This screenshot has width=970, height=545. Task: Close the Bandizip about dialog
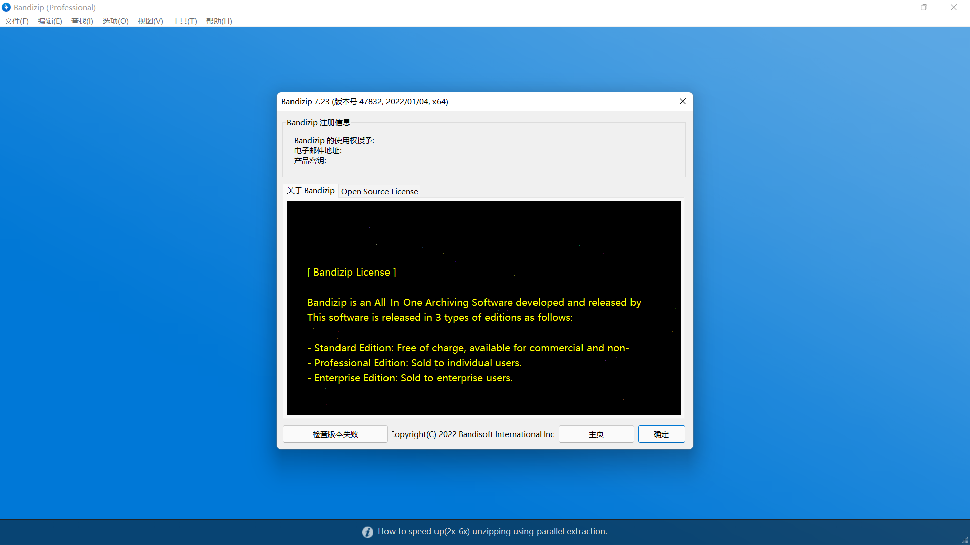682,101
